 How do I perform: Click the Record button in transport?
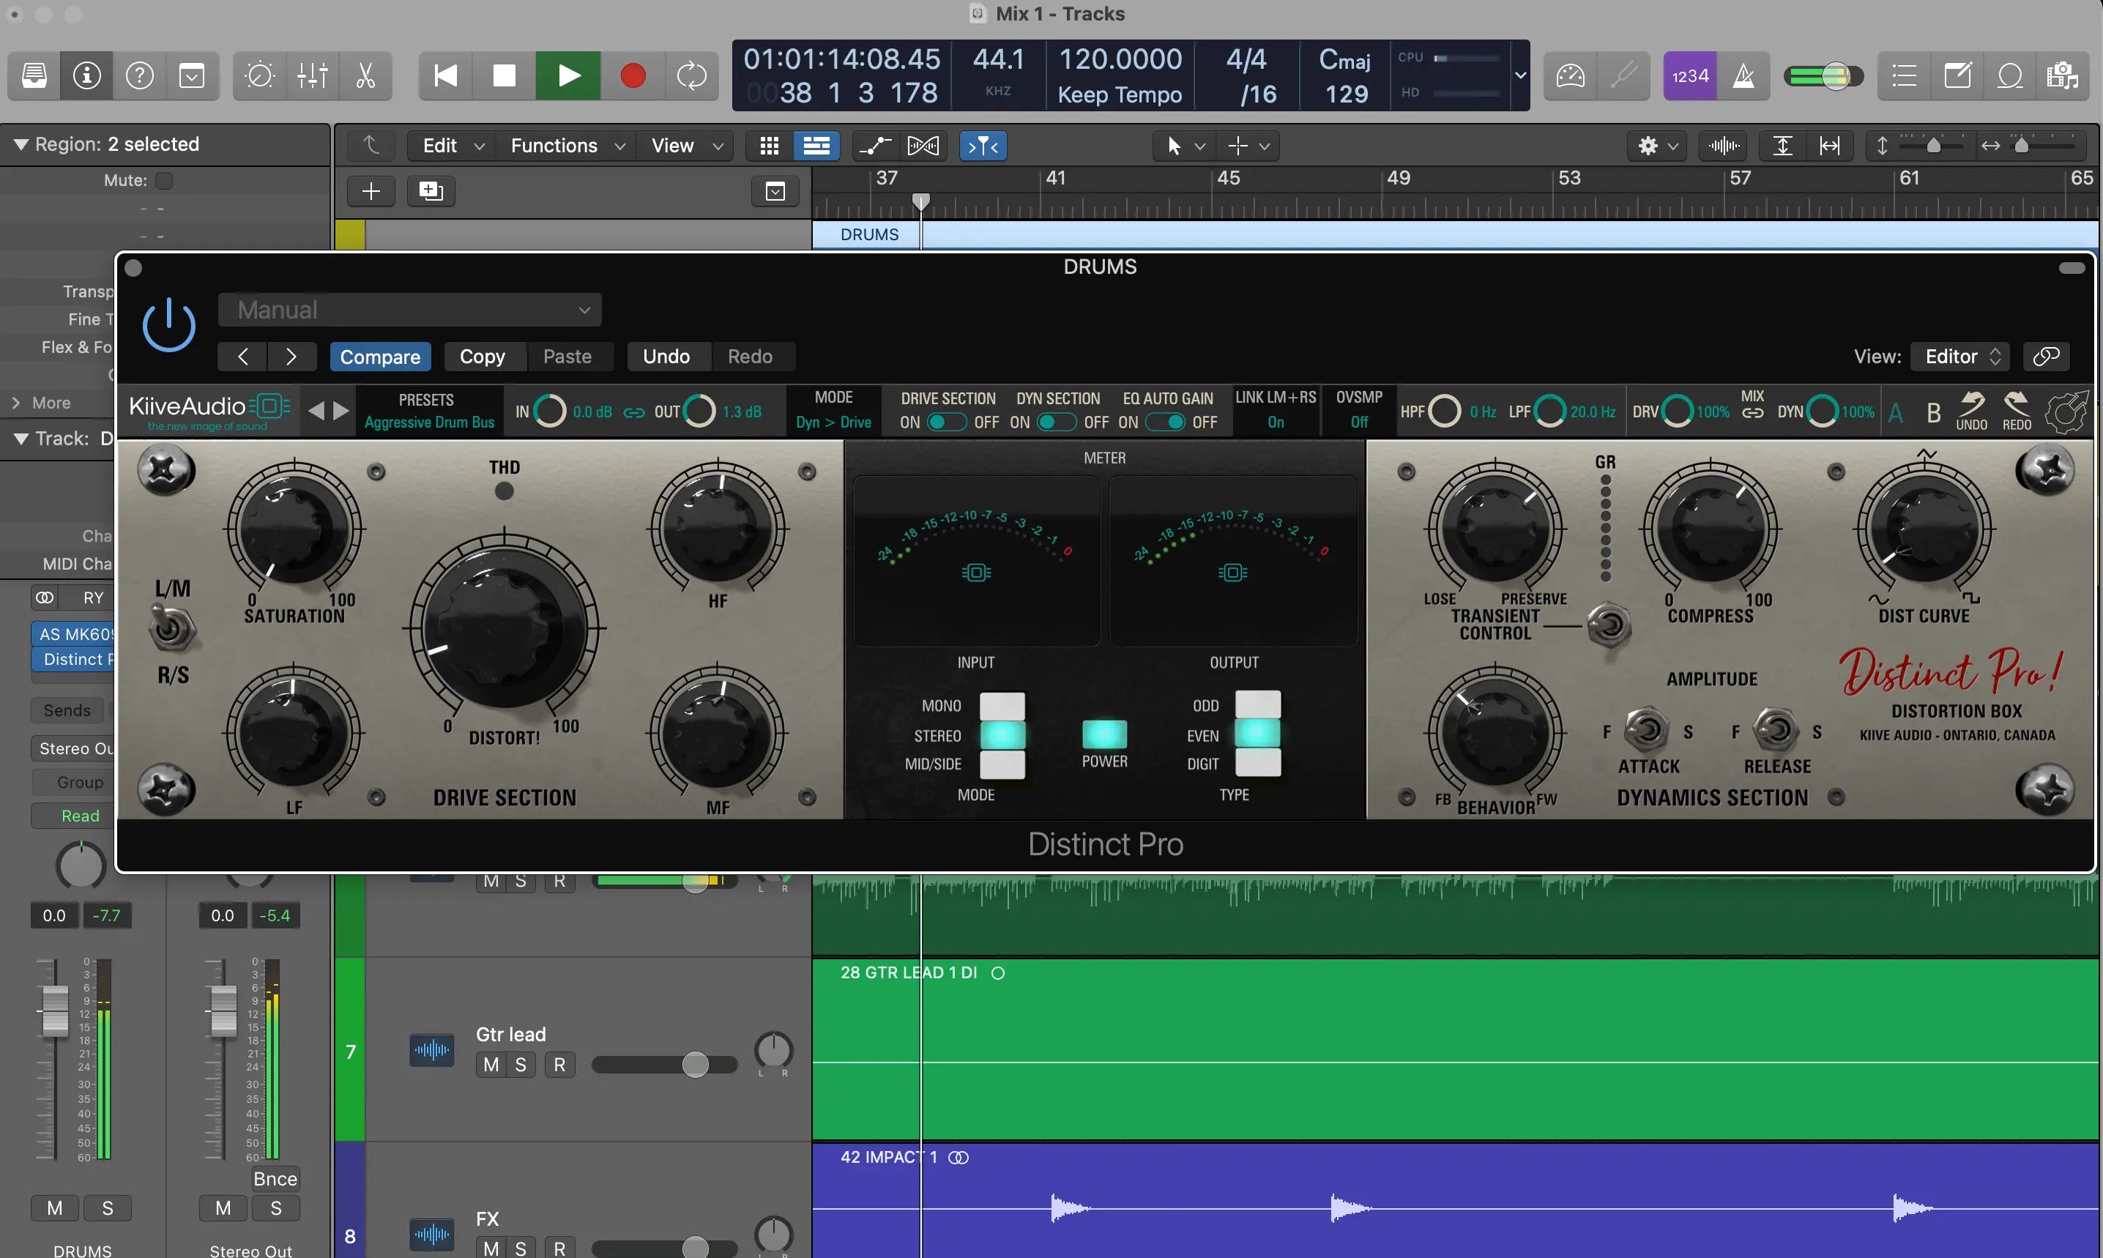[x=633, y=75]
